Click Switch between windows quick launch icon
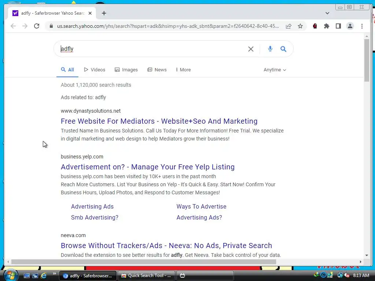The image size is (375, 281). (35, 276)
